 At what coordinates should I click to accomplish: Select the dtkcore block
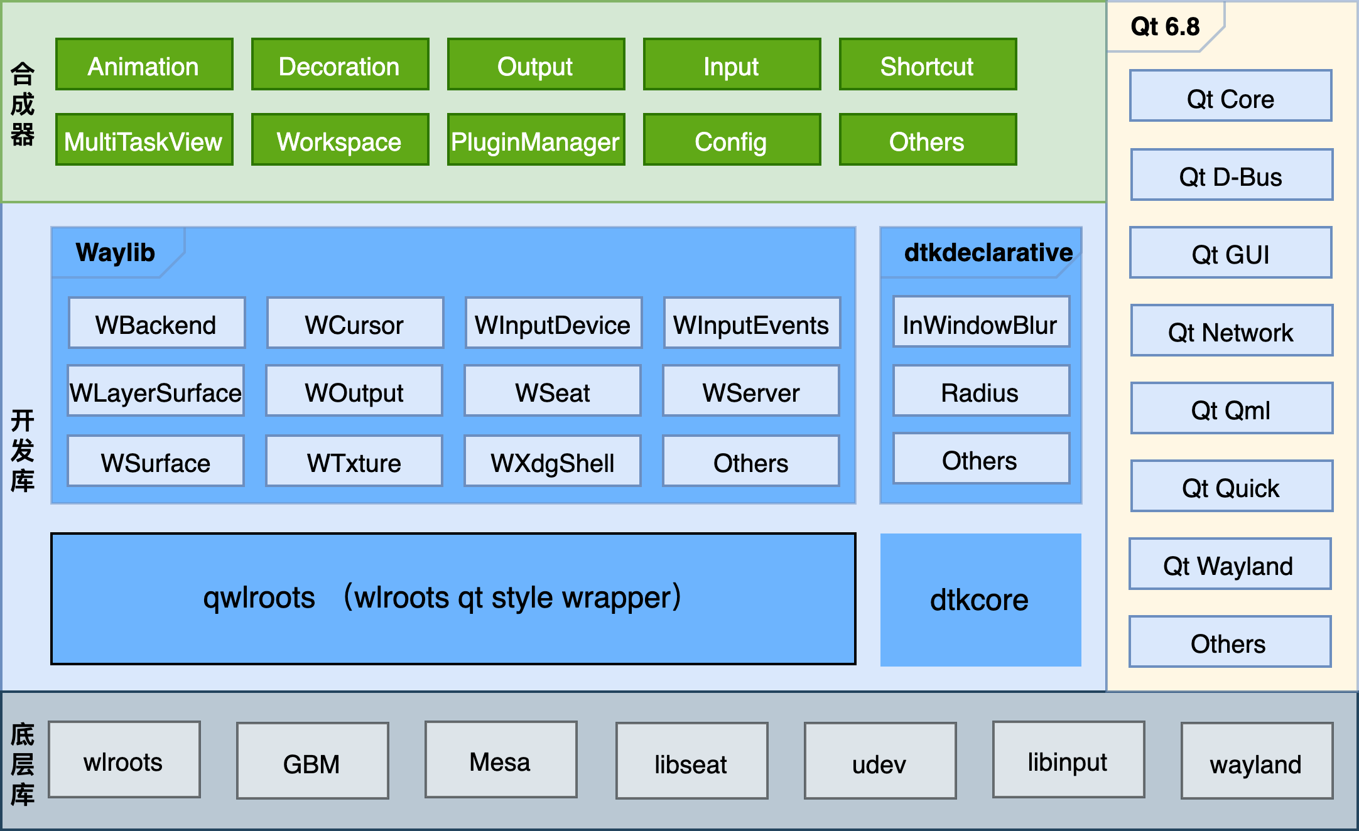click(980, 600)
